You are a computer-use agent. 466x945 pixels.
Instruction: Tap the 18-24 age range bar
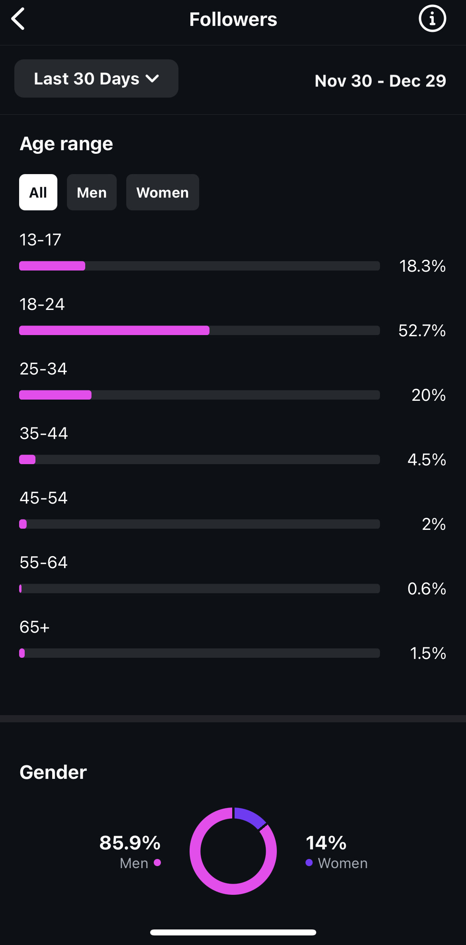[200, 330]
